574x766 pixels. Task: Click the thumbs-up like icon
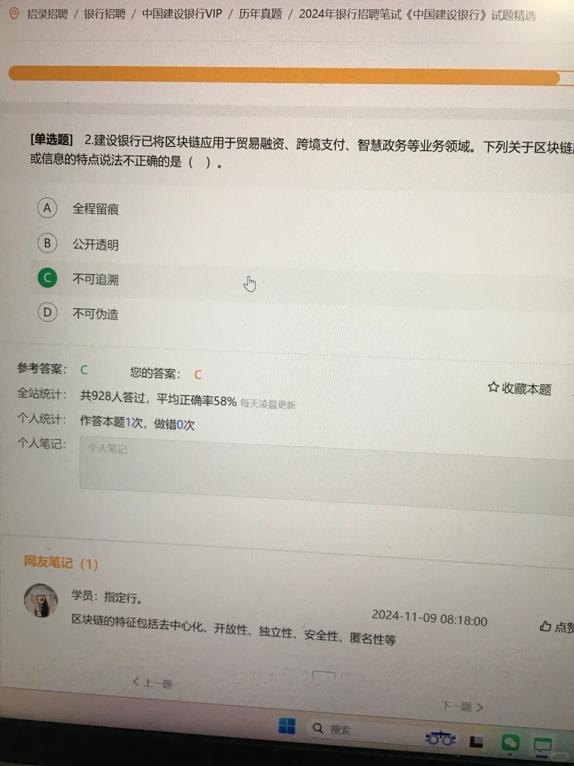pyautogui.click(x=545, y=626)
